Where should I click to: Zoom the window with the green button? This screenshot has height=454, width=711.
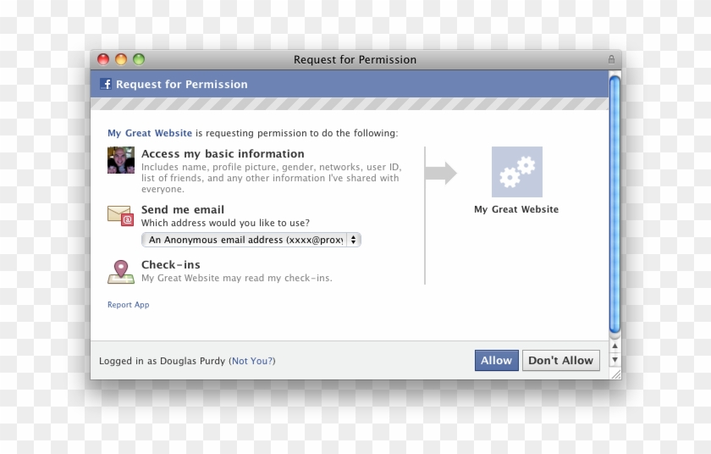click(139, 59)
